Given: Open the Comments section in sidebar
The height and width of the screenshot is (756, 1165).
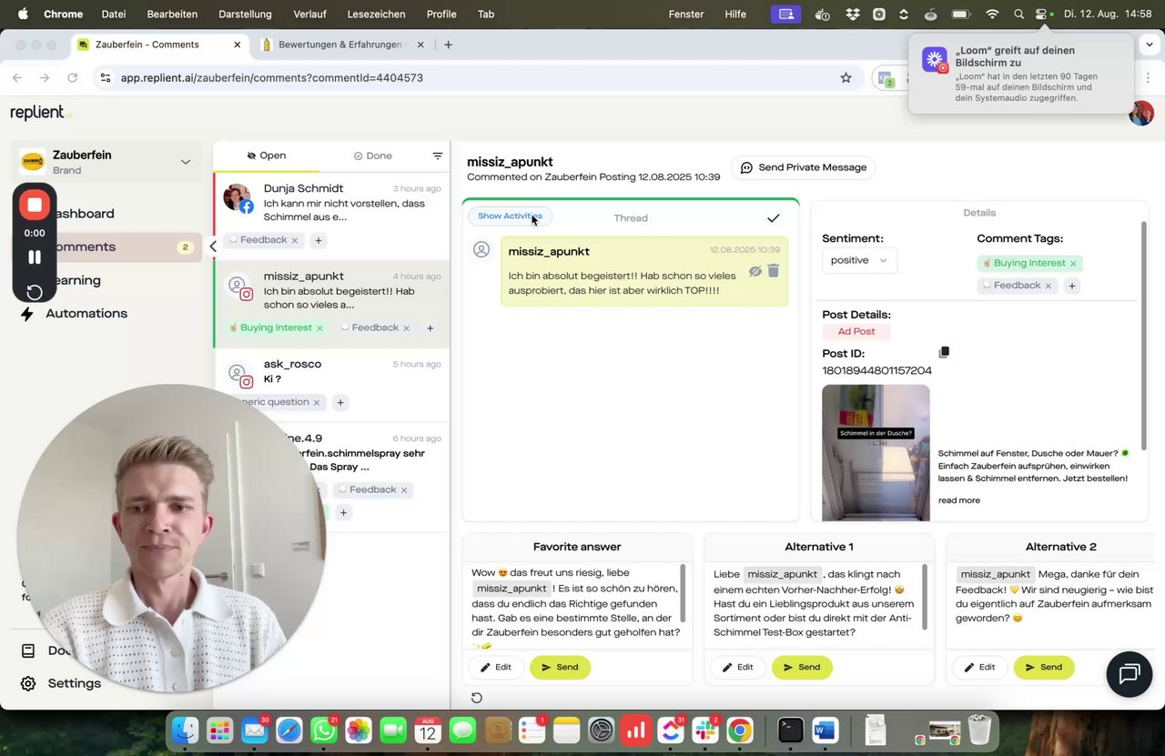Looking at the screenshot, I should pyautogui.click(x=107, y=247).
